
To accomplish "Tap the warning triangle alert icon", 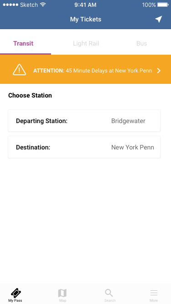I will pyautogui.click(x=19, y=70).
